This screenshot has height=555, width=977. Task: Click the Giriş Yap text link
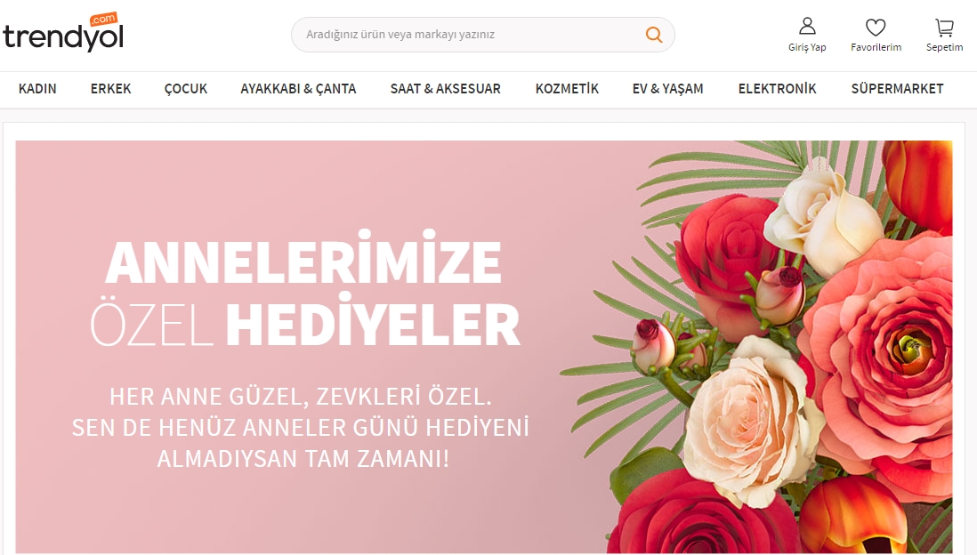tap(807, 47)
